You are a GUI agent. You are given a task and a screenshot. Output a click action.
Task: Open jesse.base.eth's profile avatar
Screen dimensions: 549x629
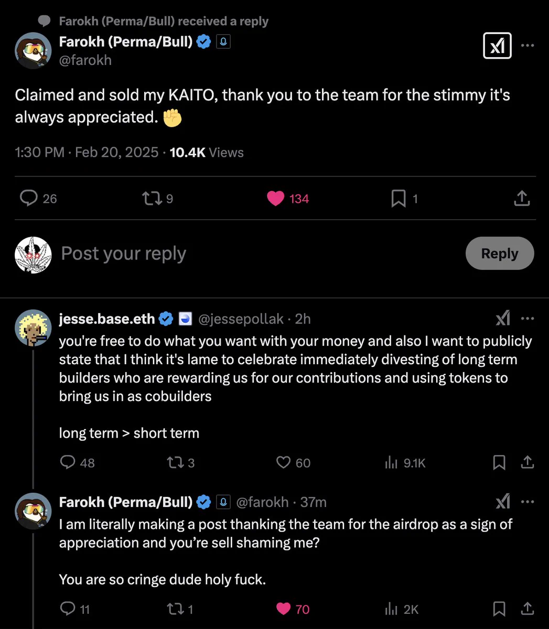33,328
